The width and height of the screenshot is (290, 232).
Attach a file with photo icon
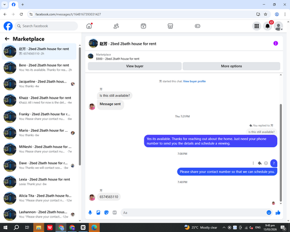click(98, 213)
